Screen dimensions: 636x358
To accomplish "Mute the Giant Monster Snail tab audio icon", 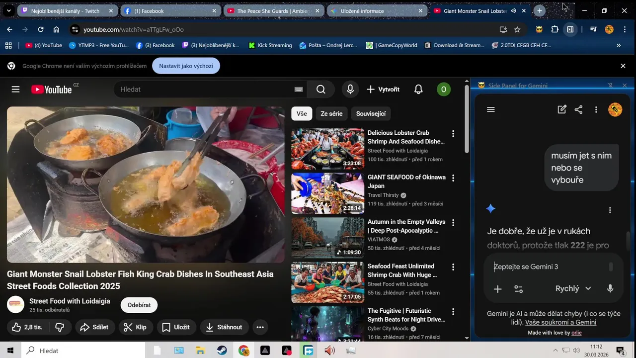I will click(513, 11).
